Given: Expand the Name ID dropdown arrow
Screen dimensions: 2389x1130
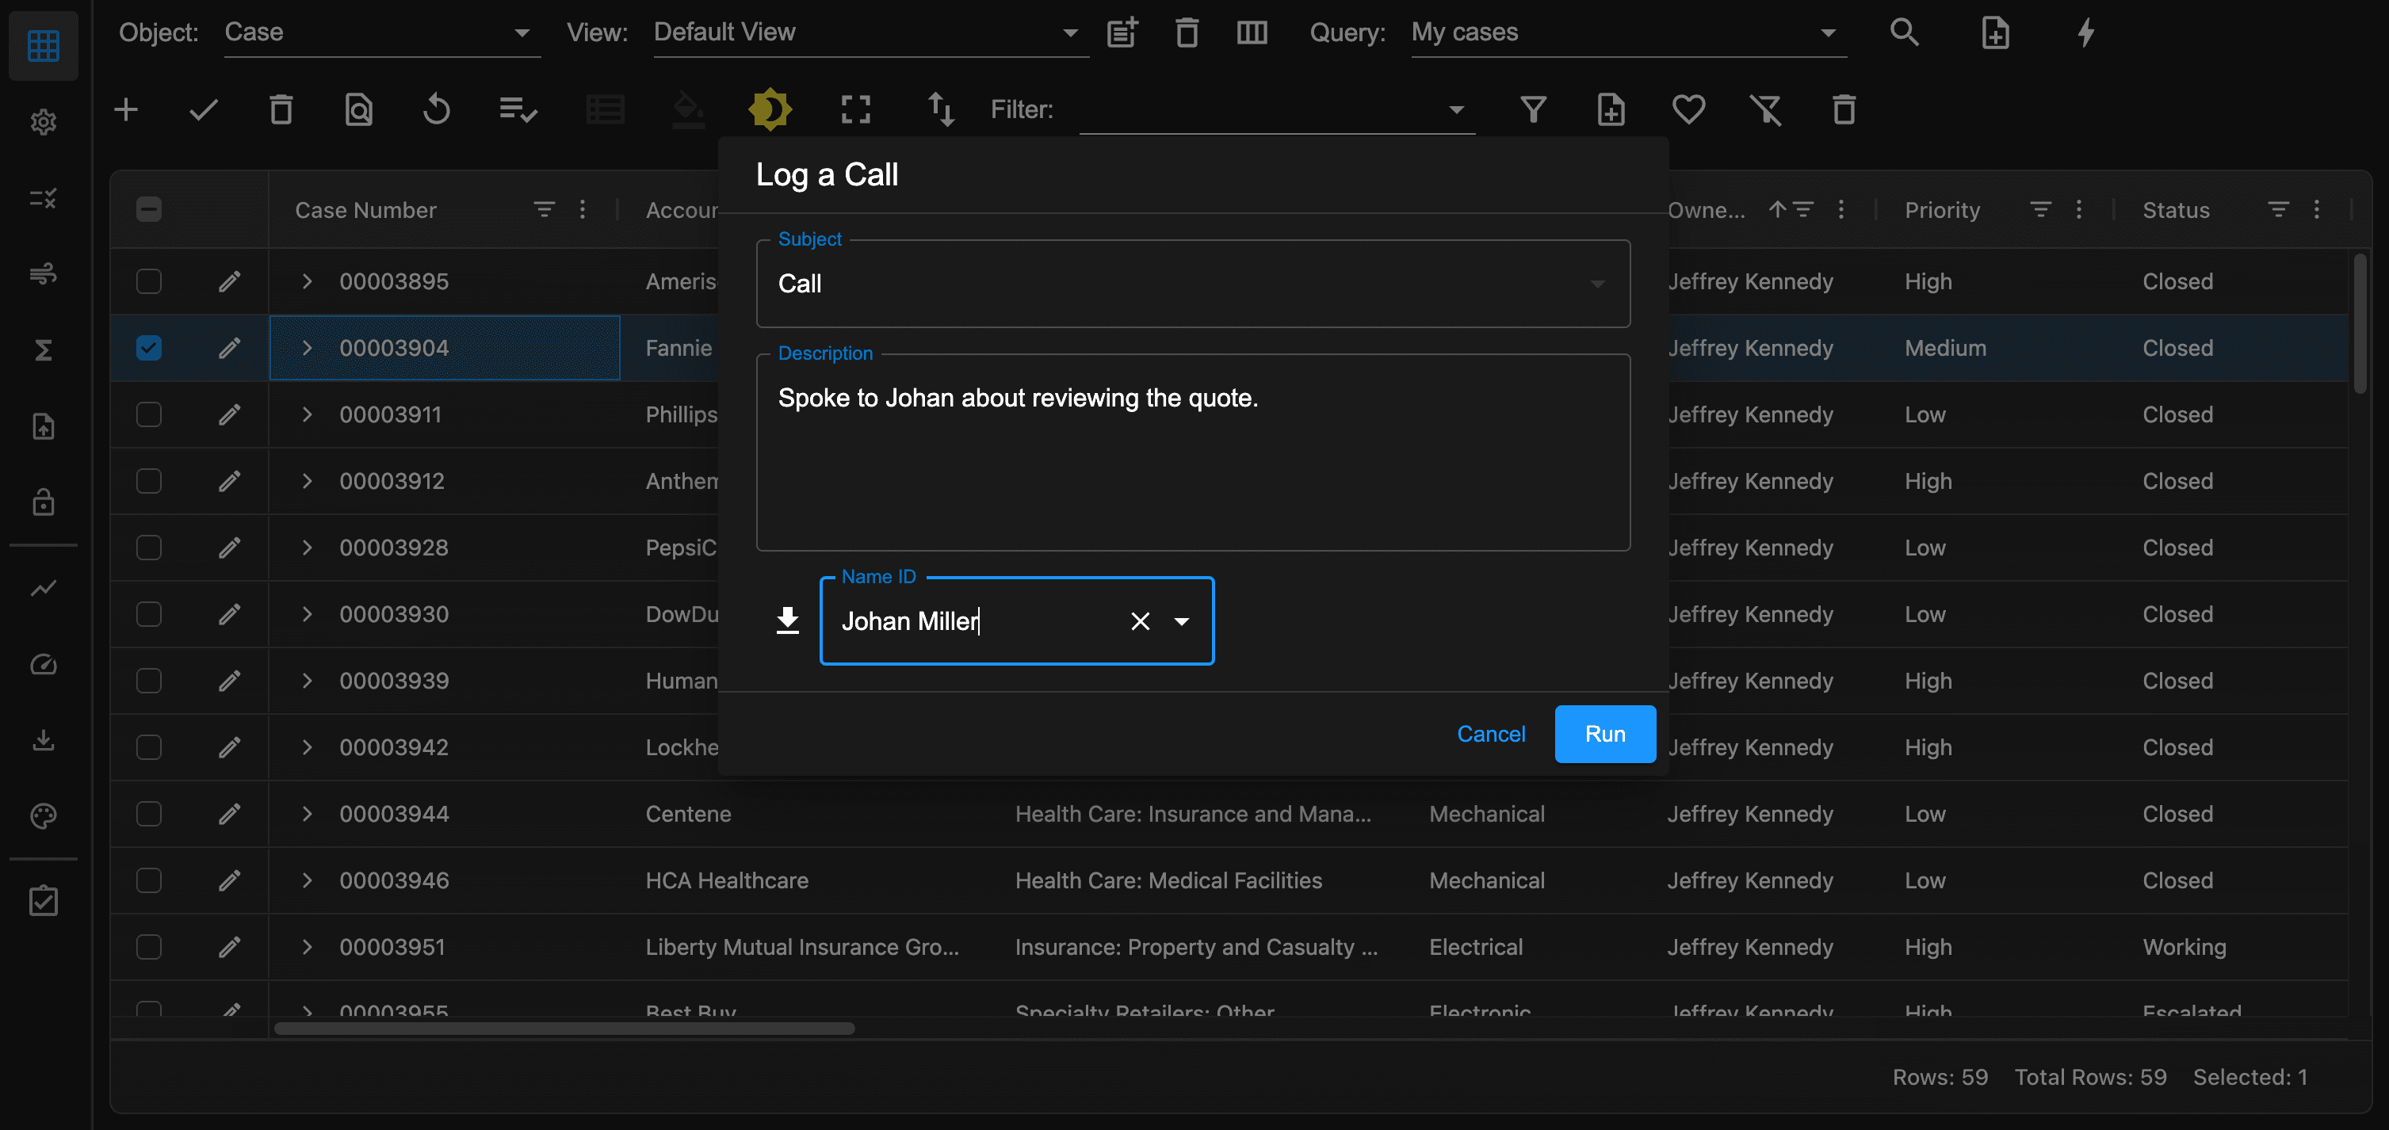Looking at the screenshot, I should 1182,622.
